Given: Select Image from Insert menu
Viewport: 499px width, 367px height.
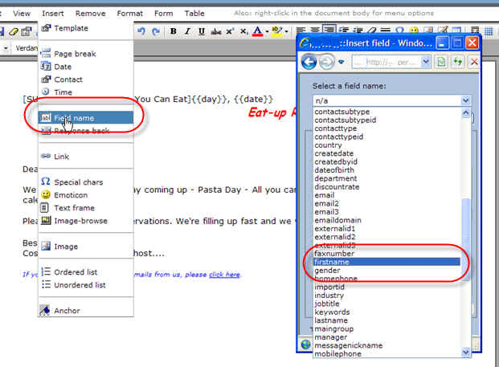Looking at the screenshot, I should coord(86,247).
